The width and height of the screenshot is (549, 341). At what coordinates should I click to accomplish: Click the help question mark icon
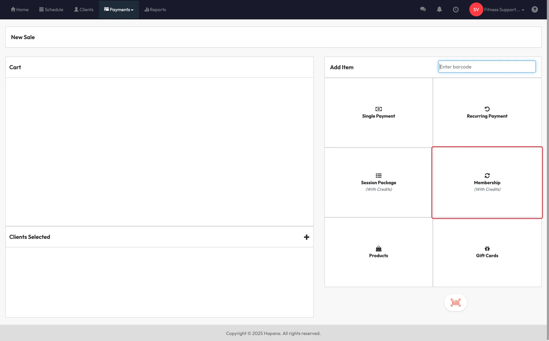pos(535,10)
